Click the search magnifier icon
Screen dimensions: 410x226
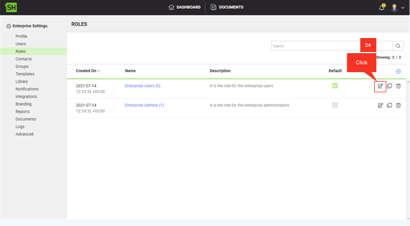coord(398,46)
